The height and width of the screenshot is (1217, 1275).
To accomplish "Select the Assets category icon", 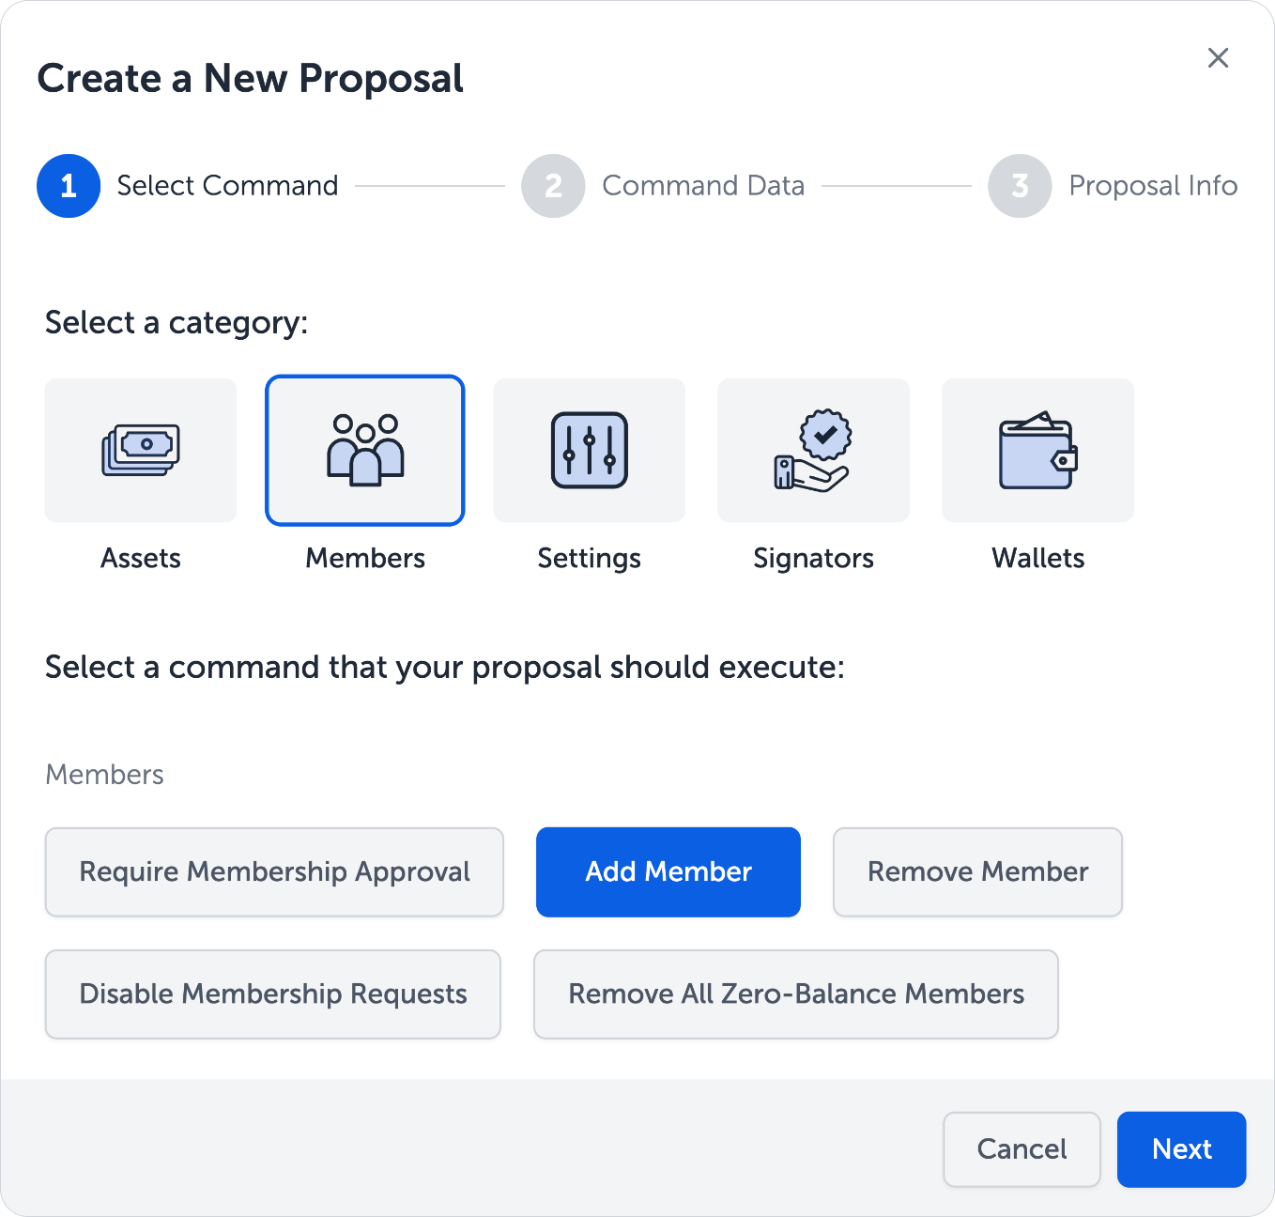I will 141,451.
